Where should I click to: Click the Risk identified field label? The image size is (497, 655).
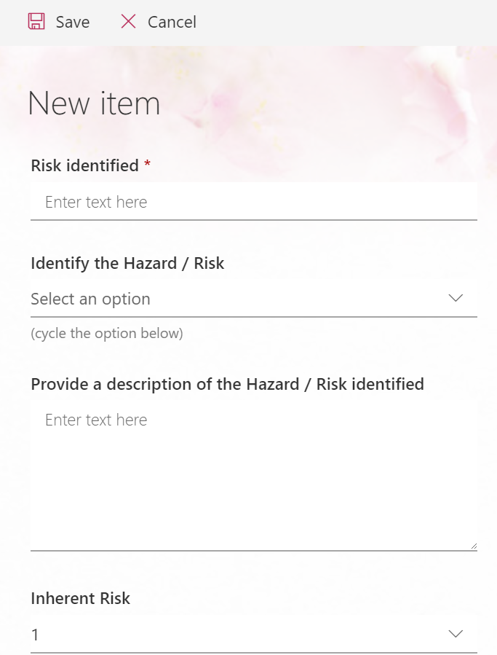pyautogui.click(x=84, y=165)
